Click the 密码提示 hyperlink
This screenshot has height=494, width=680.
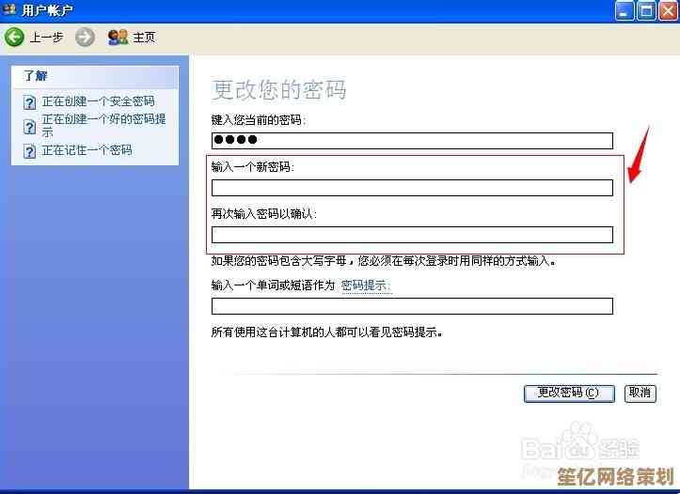pos(365,286)
